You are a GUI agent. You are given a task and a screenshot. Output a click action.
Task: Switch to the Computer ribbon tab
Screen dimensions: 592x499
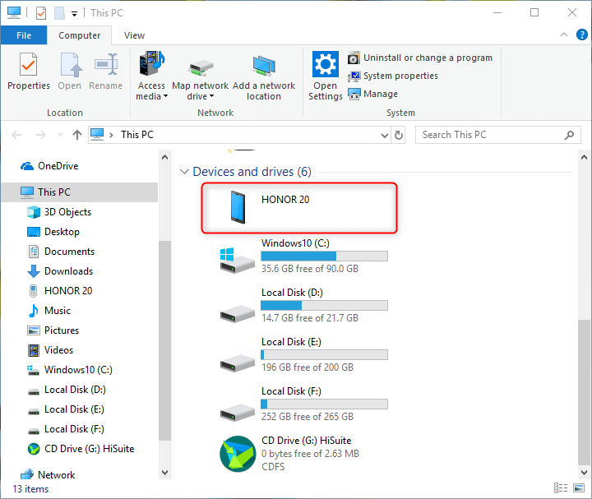[79, 35]
